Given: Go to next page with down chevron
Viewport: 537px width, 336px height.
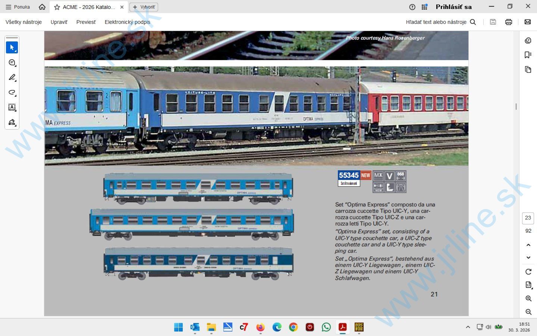Looking at the screenshot, I should [x=528, y=258].
